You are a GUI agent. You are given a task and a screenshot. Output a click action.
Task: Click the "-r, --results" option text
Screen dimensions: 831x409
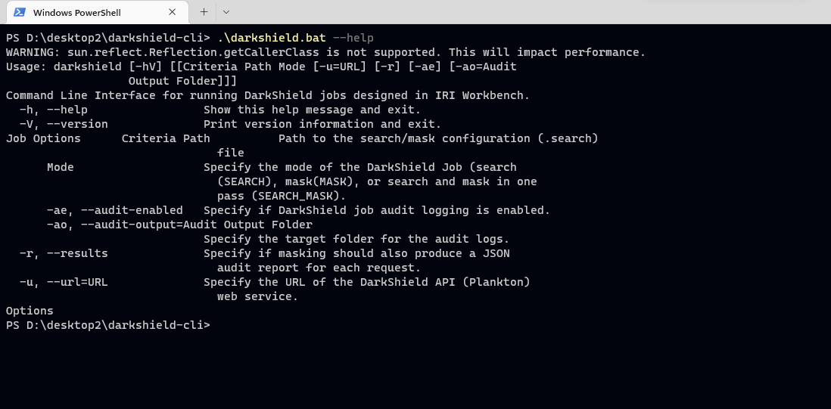pos(64,253)
